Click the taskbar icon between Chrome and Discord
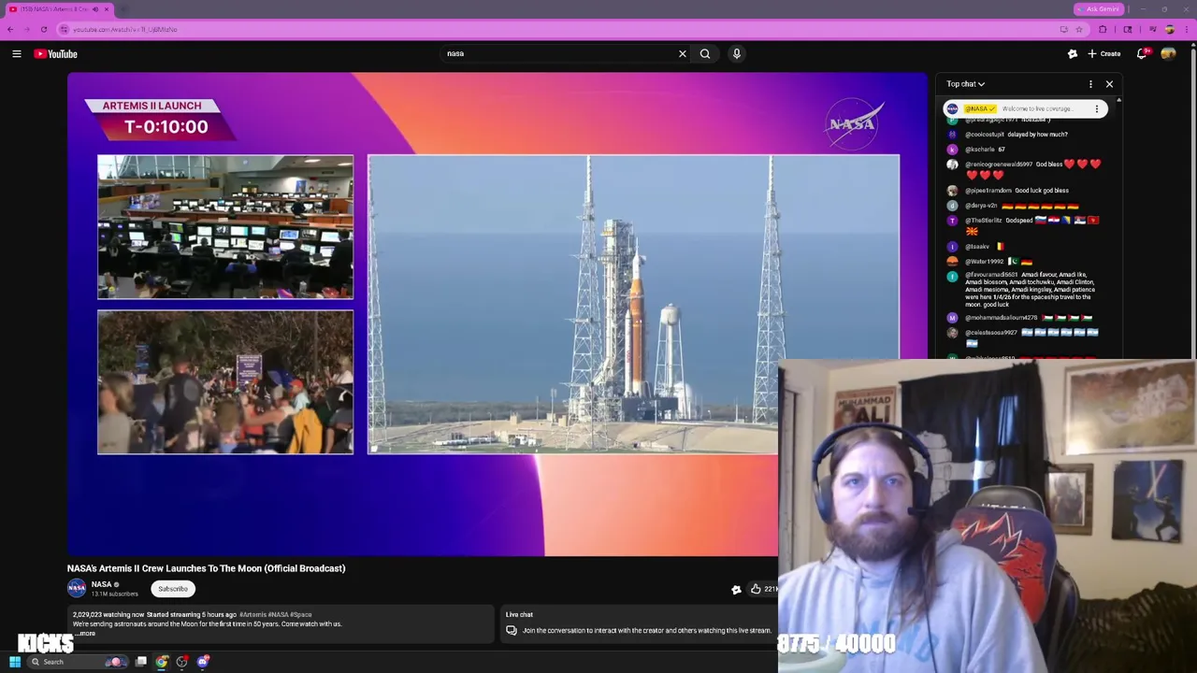 click(182, 662)
